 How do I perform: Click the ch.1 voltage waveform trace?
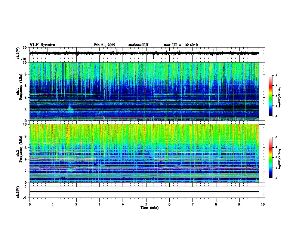tap(144, 53)
